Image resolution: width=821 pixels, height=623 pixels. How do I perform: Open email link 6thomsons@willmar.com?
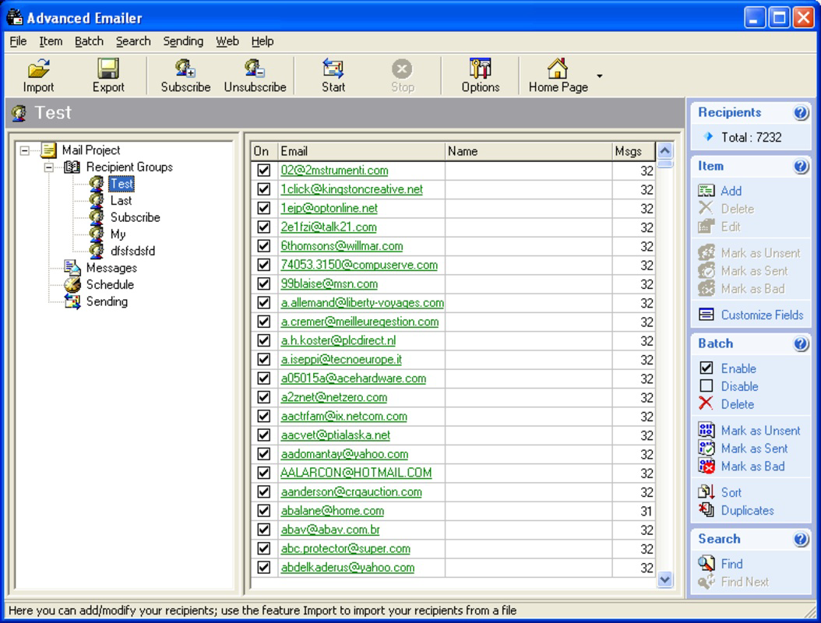coord(341,246)
